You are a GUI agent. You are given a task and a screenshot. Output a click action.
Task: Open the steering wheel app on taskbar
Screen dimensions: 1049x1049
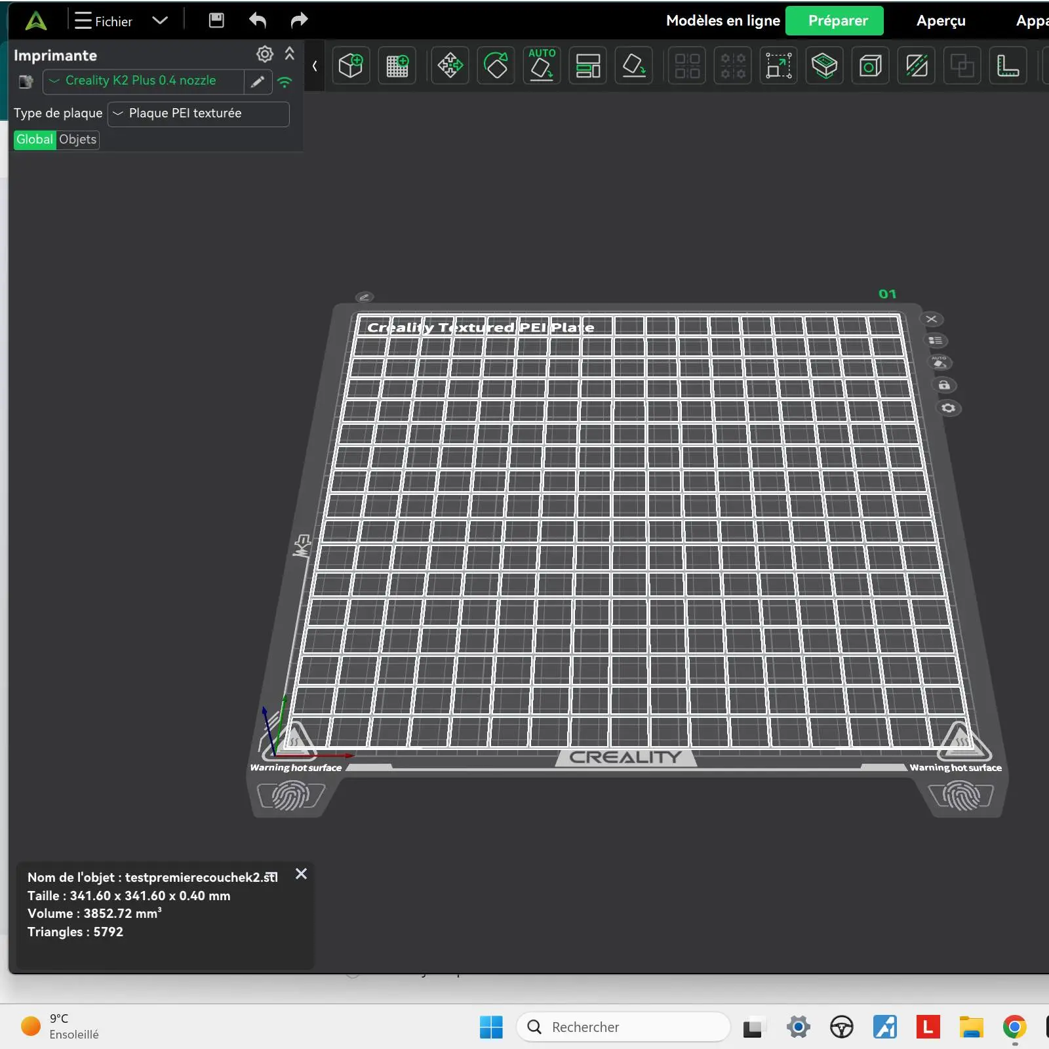click(841, 1027)
